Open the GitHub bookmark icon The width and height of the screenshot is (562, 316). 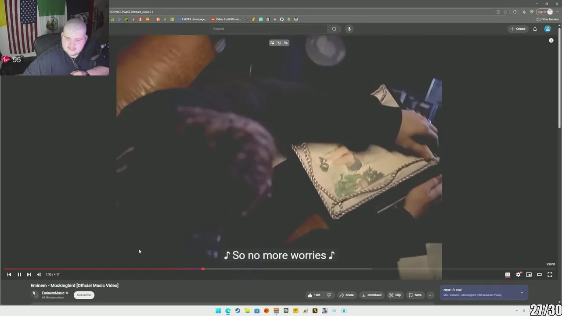[x=282, y=19]
